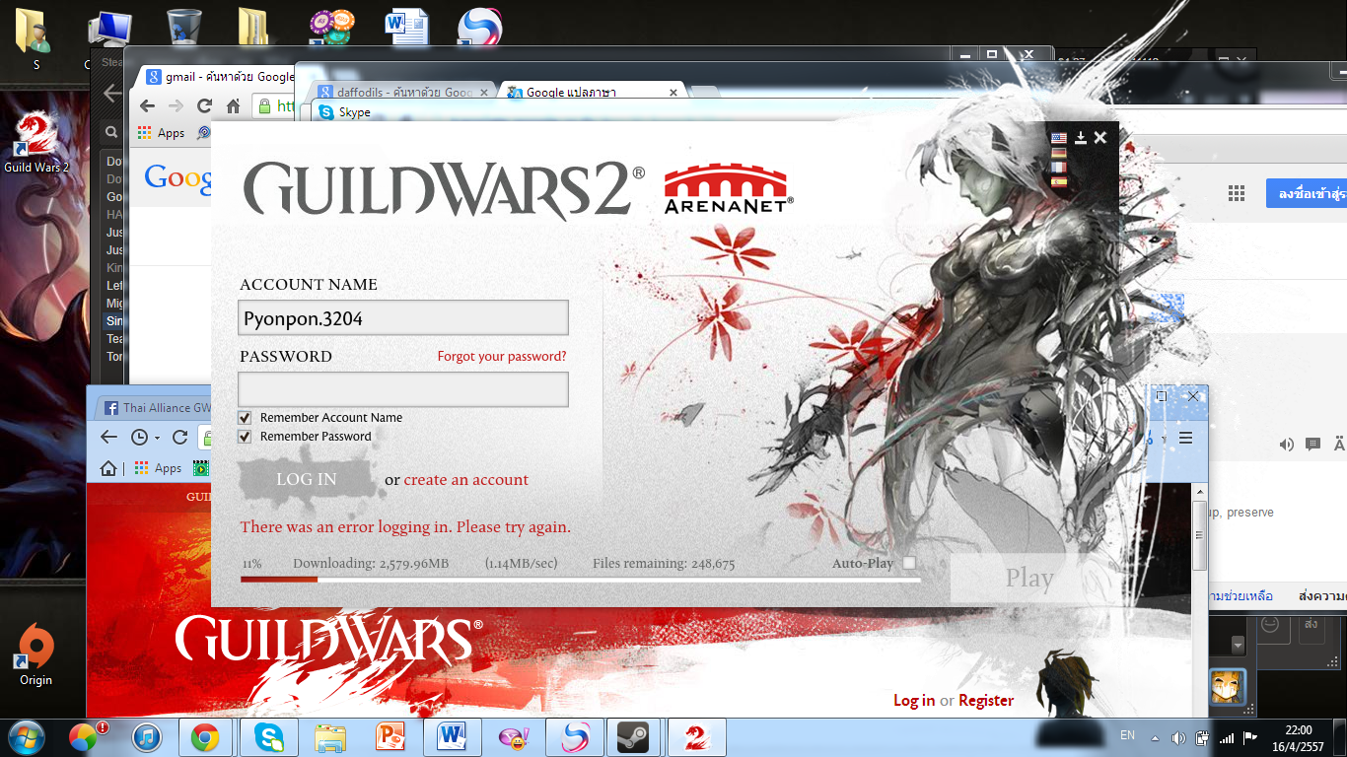Screen dimensions: 1347x757
Task: Open Yahoo Messenger from the taskbar
Action: pos(513,737)
